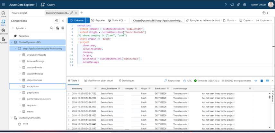Click the help question mark icon

[226, 5]
